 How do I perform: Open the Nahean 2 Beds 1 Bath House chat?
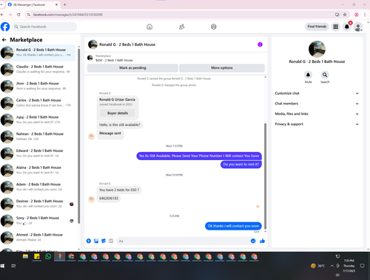click(38, 136)
